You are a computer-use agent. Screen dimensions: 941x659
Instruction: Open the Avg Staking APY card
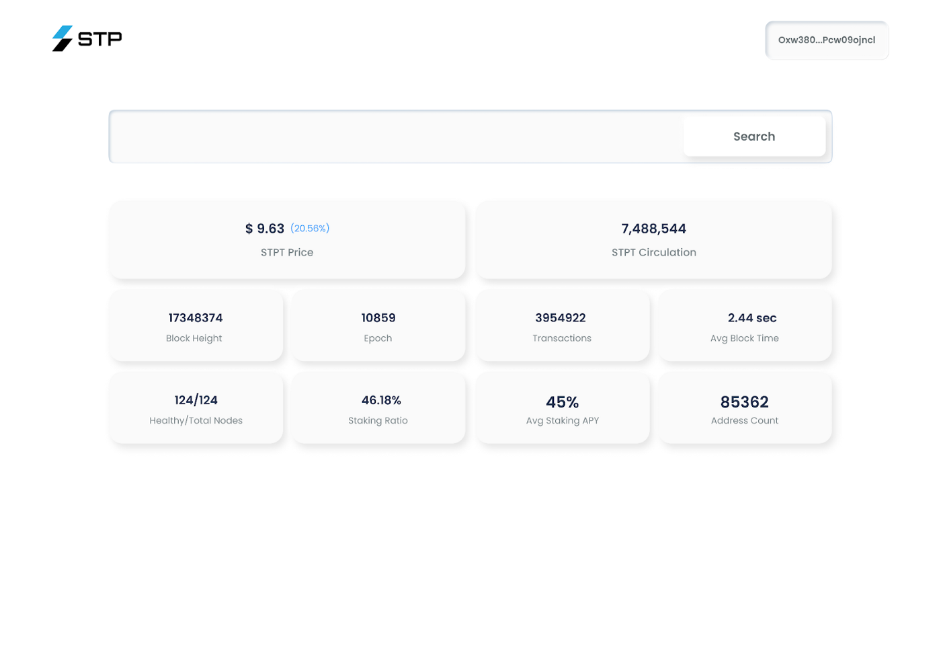tap(563, 408)
